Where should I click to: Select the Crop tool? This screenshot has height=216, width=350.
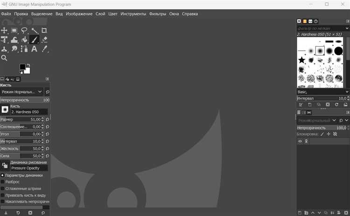[44, 30]
